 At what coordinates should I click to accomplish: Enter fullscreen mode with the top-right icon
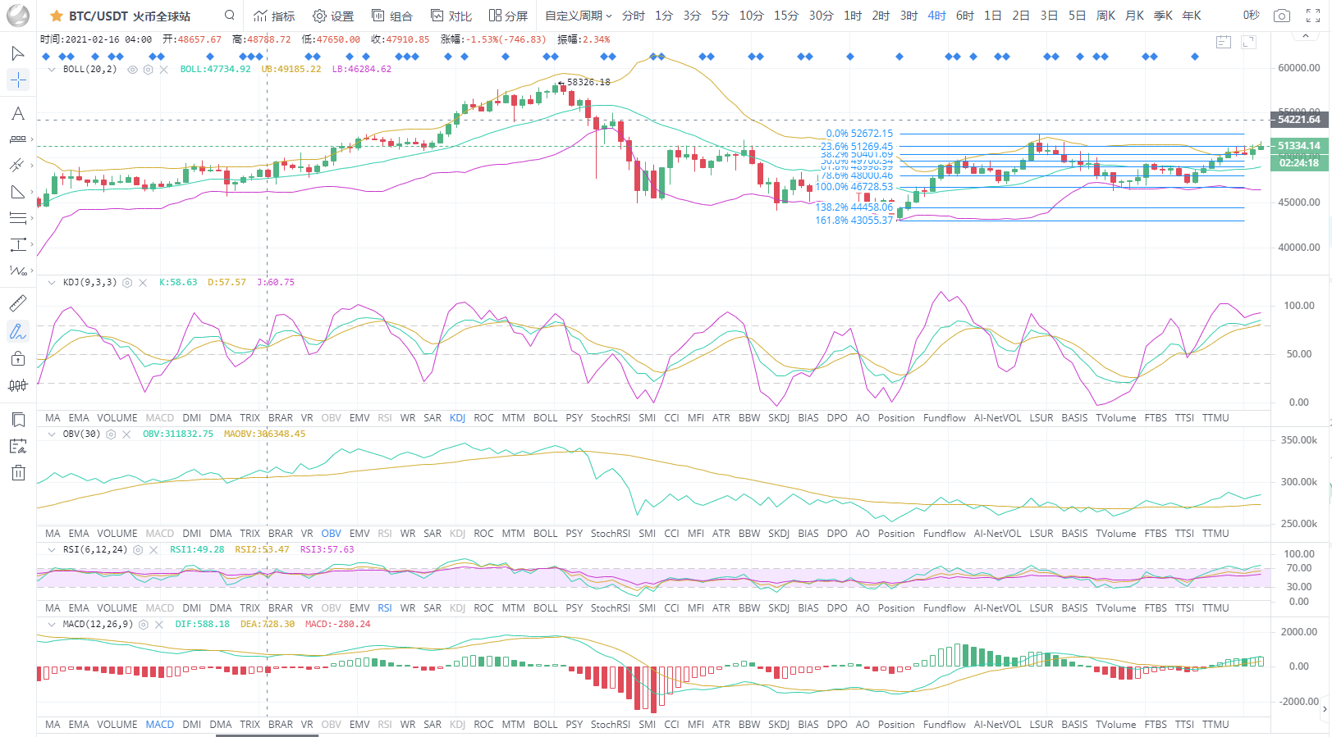1313,16
